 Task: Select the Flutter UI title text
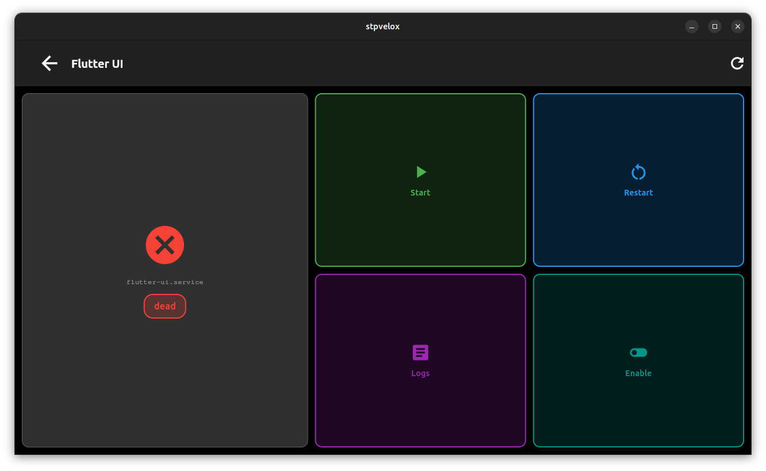(97, 64)
